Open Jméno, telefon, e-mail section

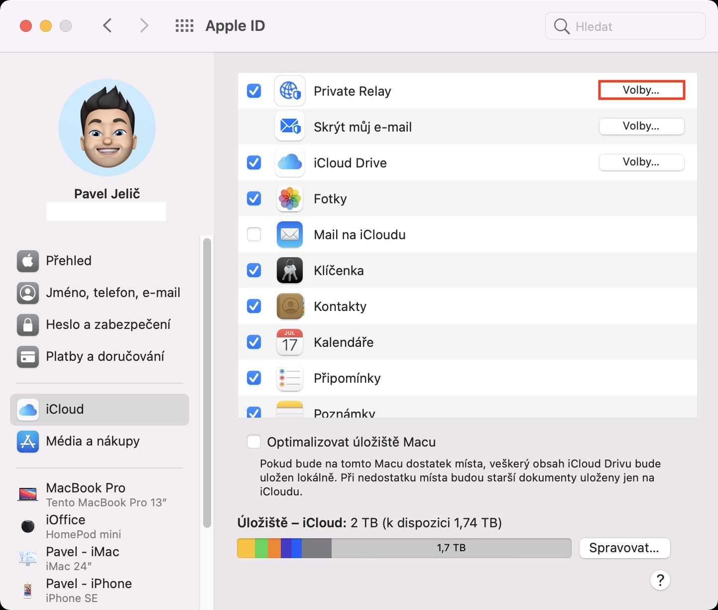pos(100,293)
